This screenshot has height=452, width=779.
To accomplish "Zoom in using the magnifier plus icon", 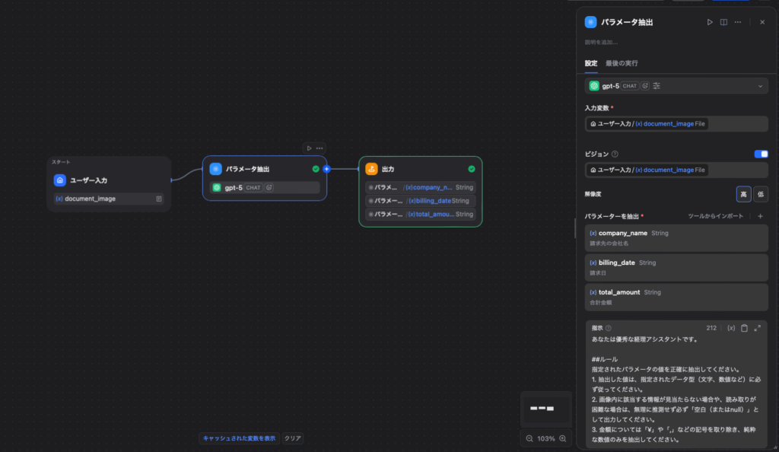I will [561, 438].
